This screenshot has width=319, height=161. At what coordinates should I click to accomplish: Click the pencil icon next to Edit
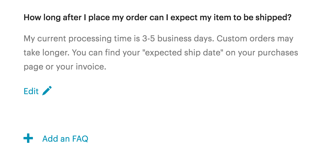click(47, 91)
